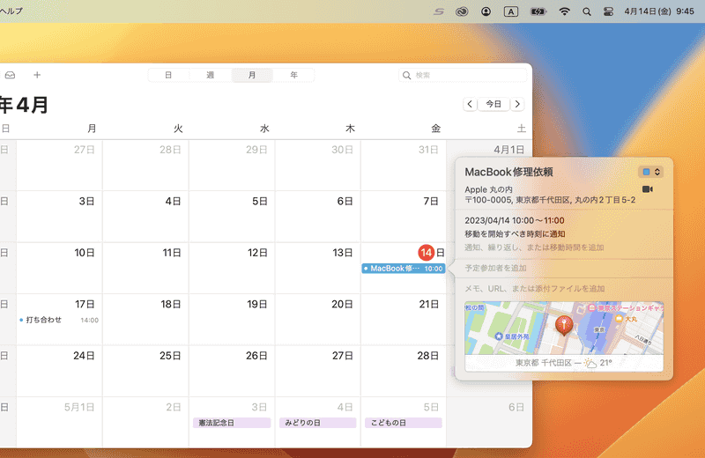Viewport: 705px width, 458px height.
Task: Click the battery charging status icon
Action: coord(538,11)
